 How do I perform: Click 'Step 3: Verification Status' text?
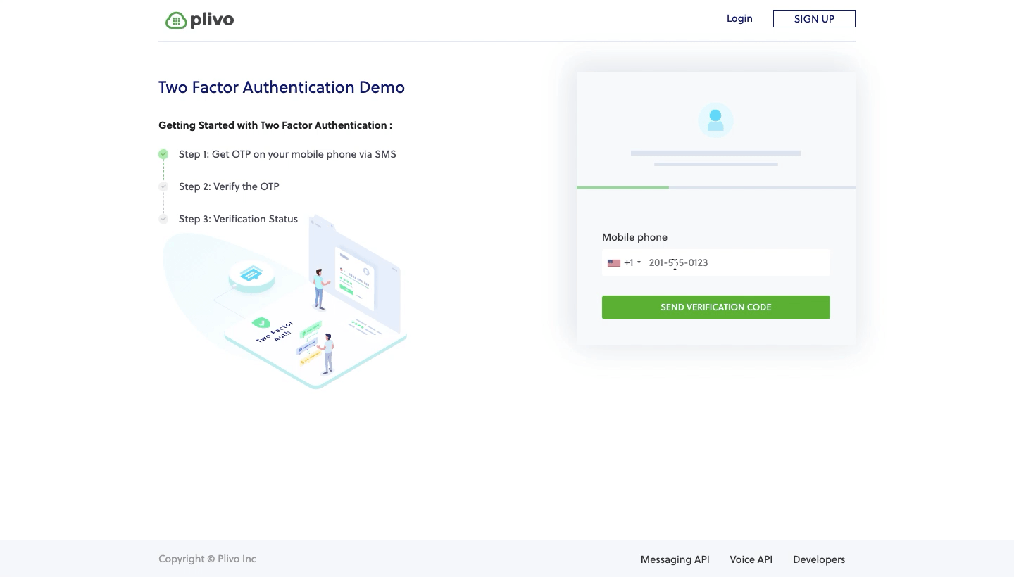[x=238, y=219]
